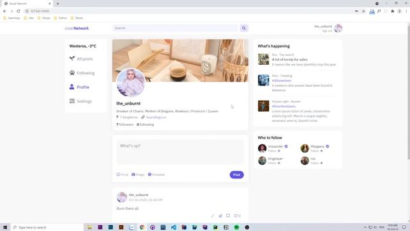Open the Stocks bookmarks folder
Viewport: 410px width, 231px height.
(77, 18)
